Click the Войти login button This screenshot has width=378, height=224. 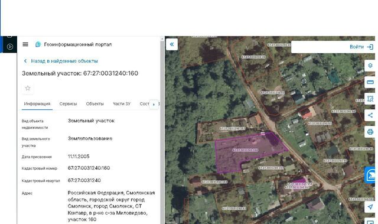(361, 47)
